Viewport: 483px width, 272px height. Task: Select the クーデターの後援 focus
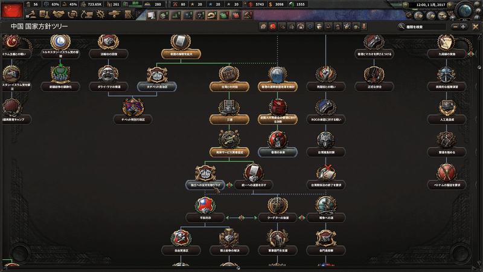tap(278, 210)
